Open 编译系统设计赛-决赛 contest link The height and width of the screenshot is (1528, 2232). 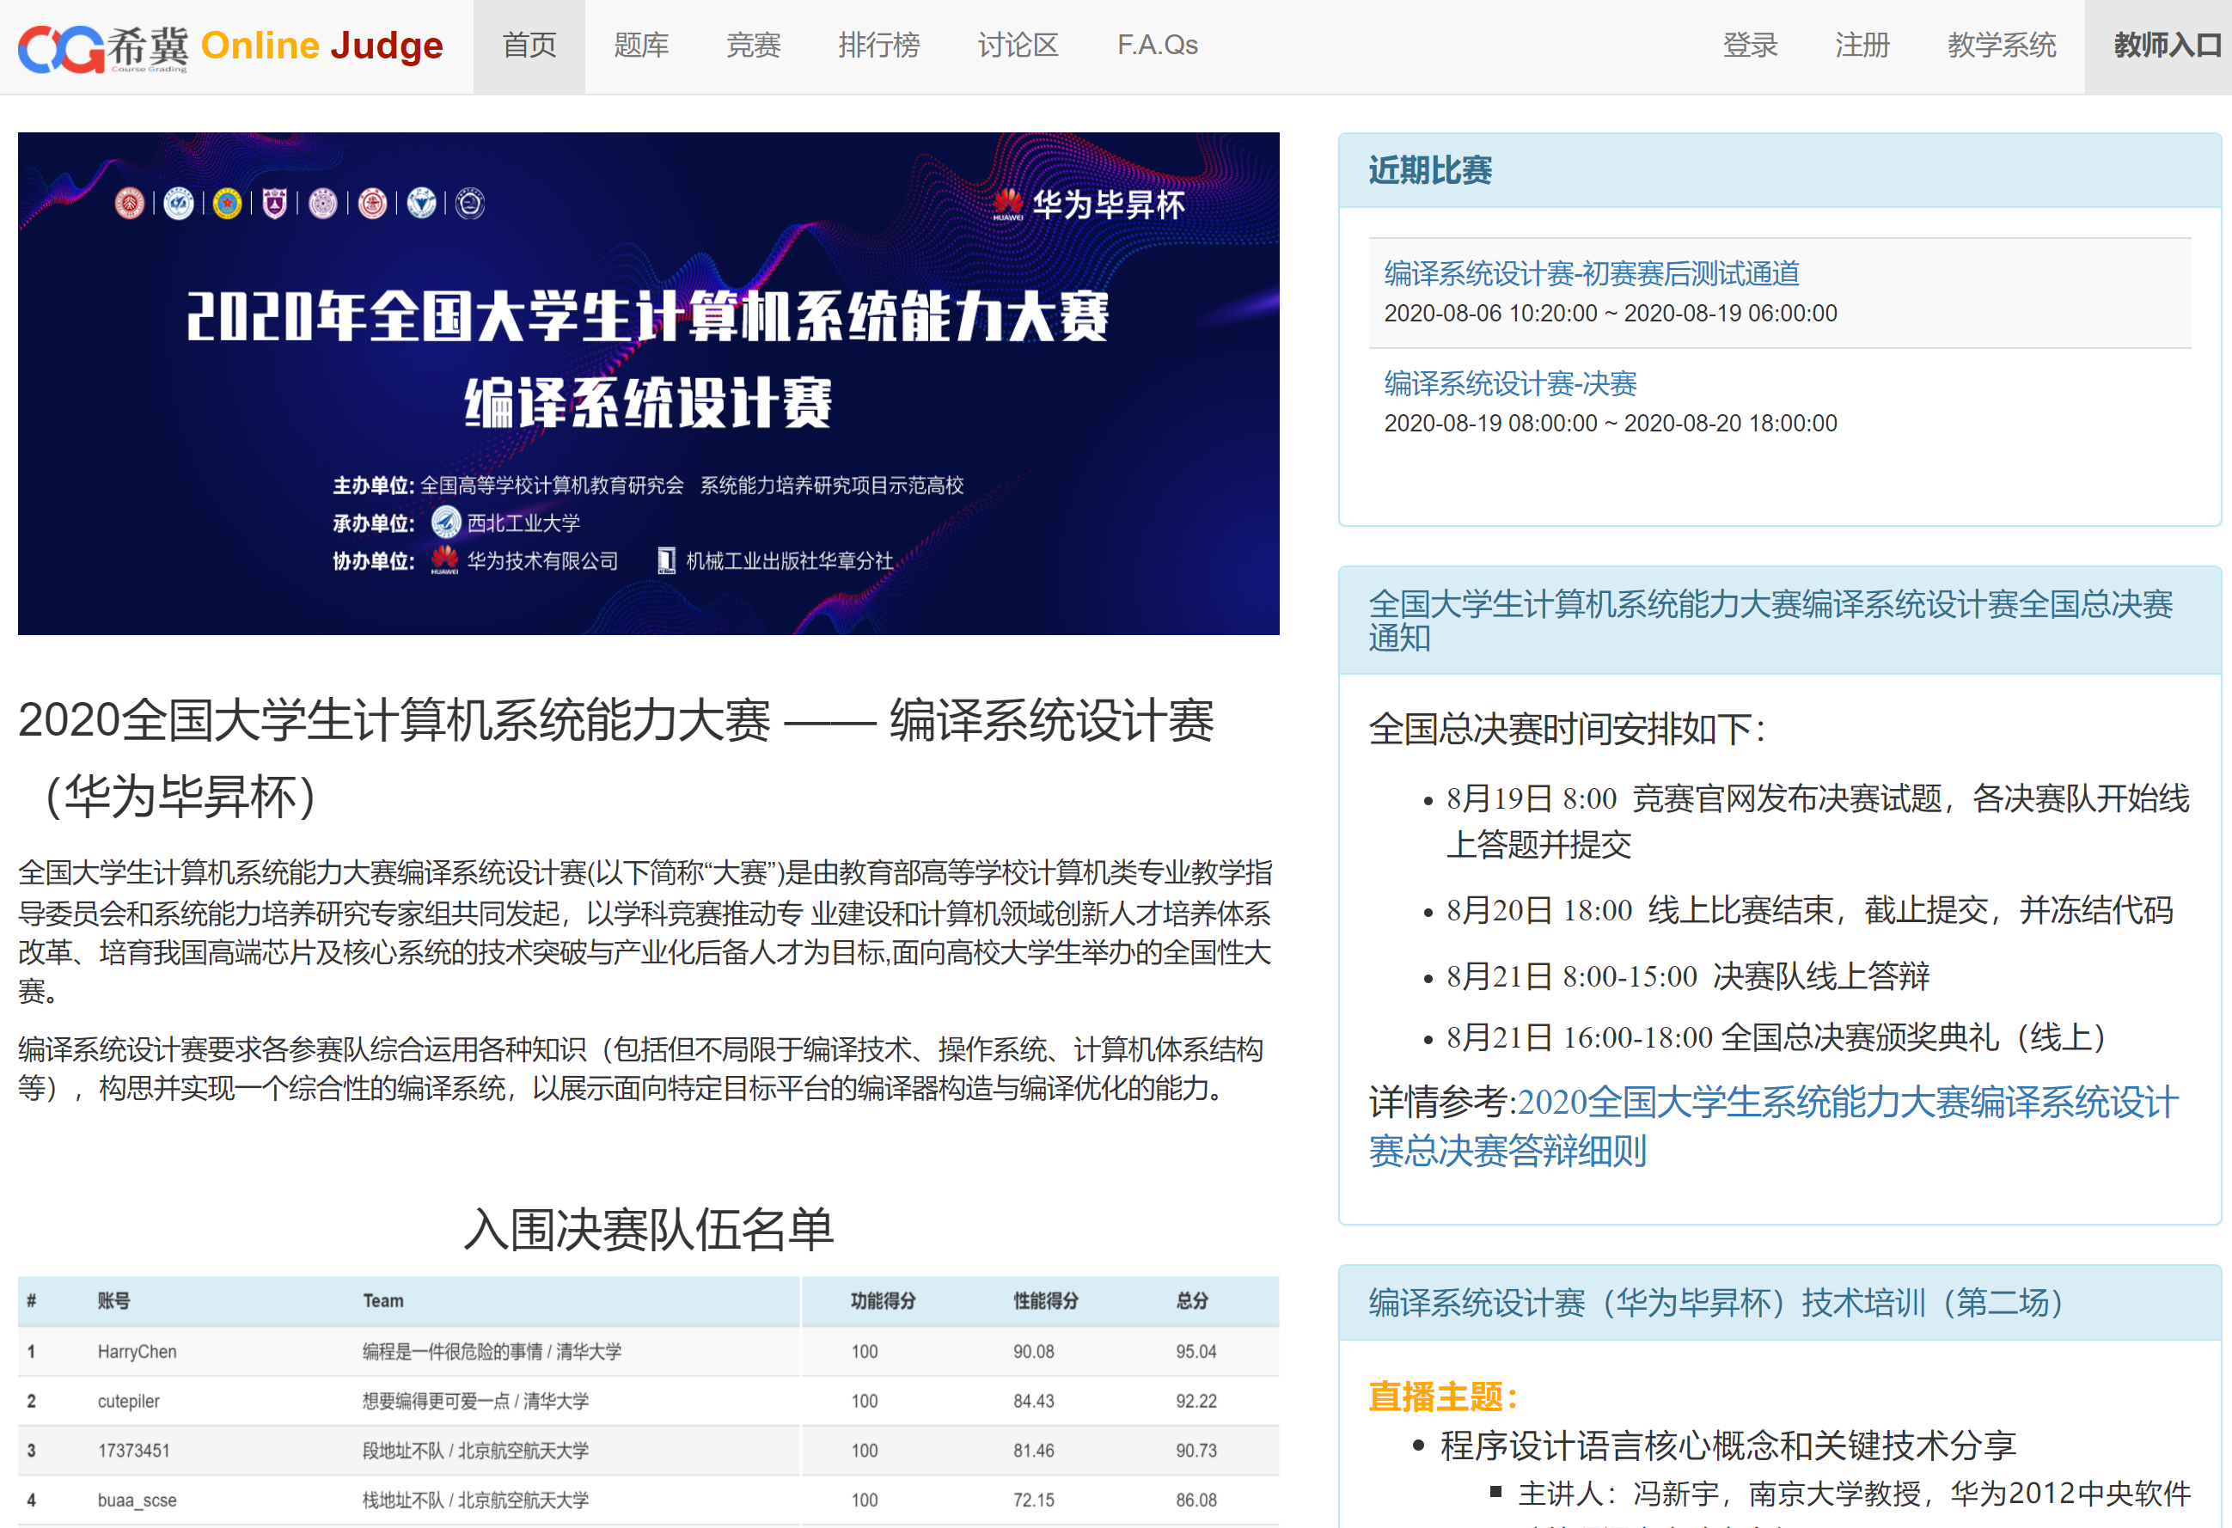[x=1510, y=384]
